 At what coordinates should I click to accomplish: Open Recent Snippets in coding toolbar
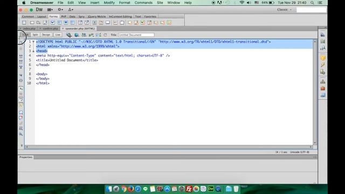21,128
